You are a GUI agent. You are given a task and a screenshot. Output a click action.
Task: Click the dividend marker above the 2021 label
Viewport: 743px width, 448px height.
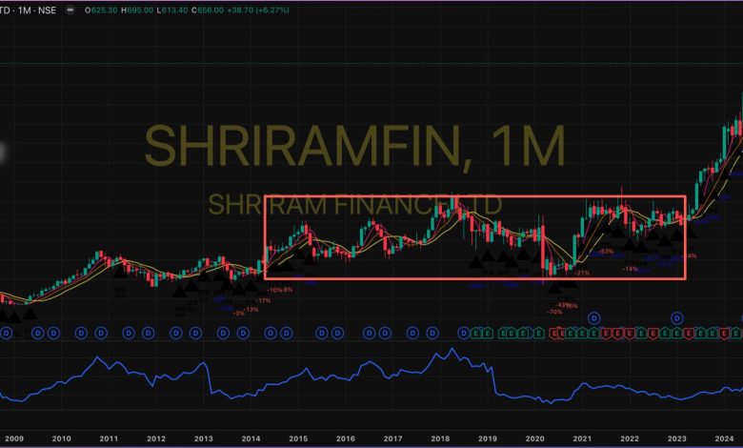pyautogui.click(x=593, y=317)
